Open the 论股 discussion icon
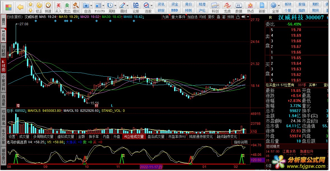330x171 pixels. (136, 5)
